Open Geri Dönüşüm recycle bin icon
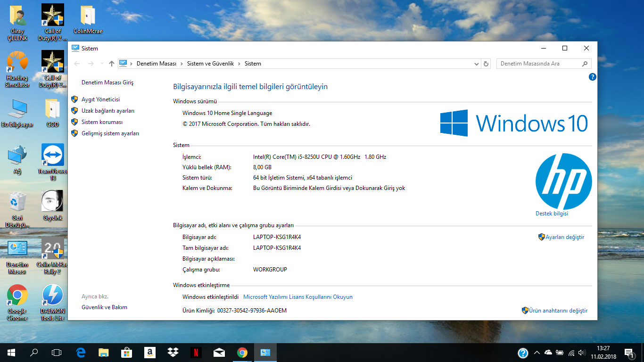644x362 pixels. (17, 210)
